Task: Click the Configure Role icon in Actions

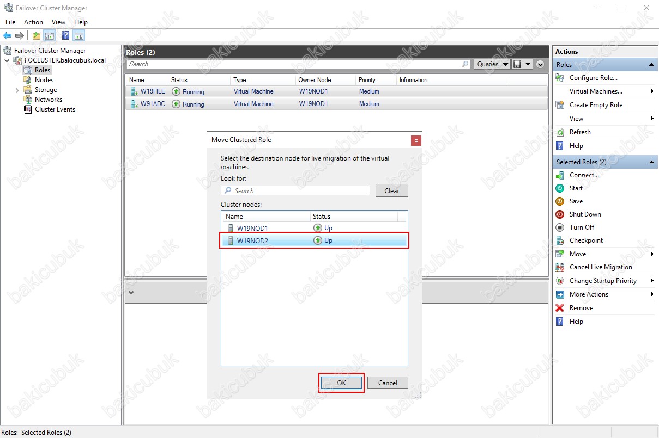Action: click(x=560, y=78)
